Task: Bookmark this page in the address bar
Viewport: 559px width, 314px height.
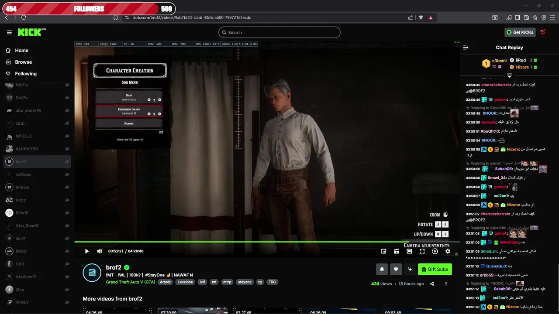Action: pyautogui.click(x=115, y=17)
